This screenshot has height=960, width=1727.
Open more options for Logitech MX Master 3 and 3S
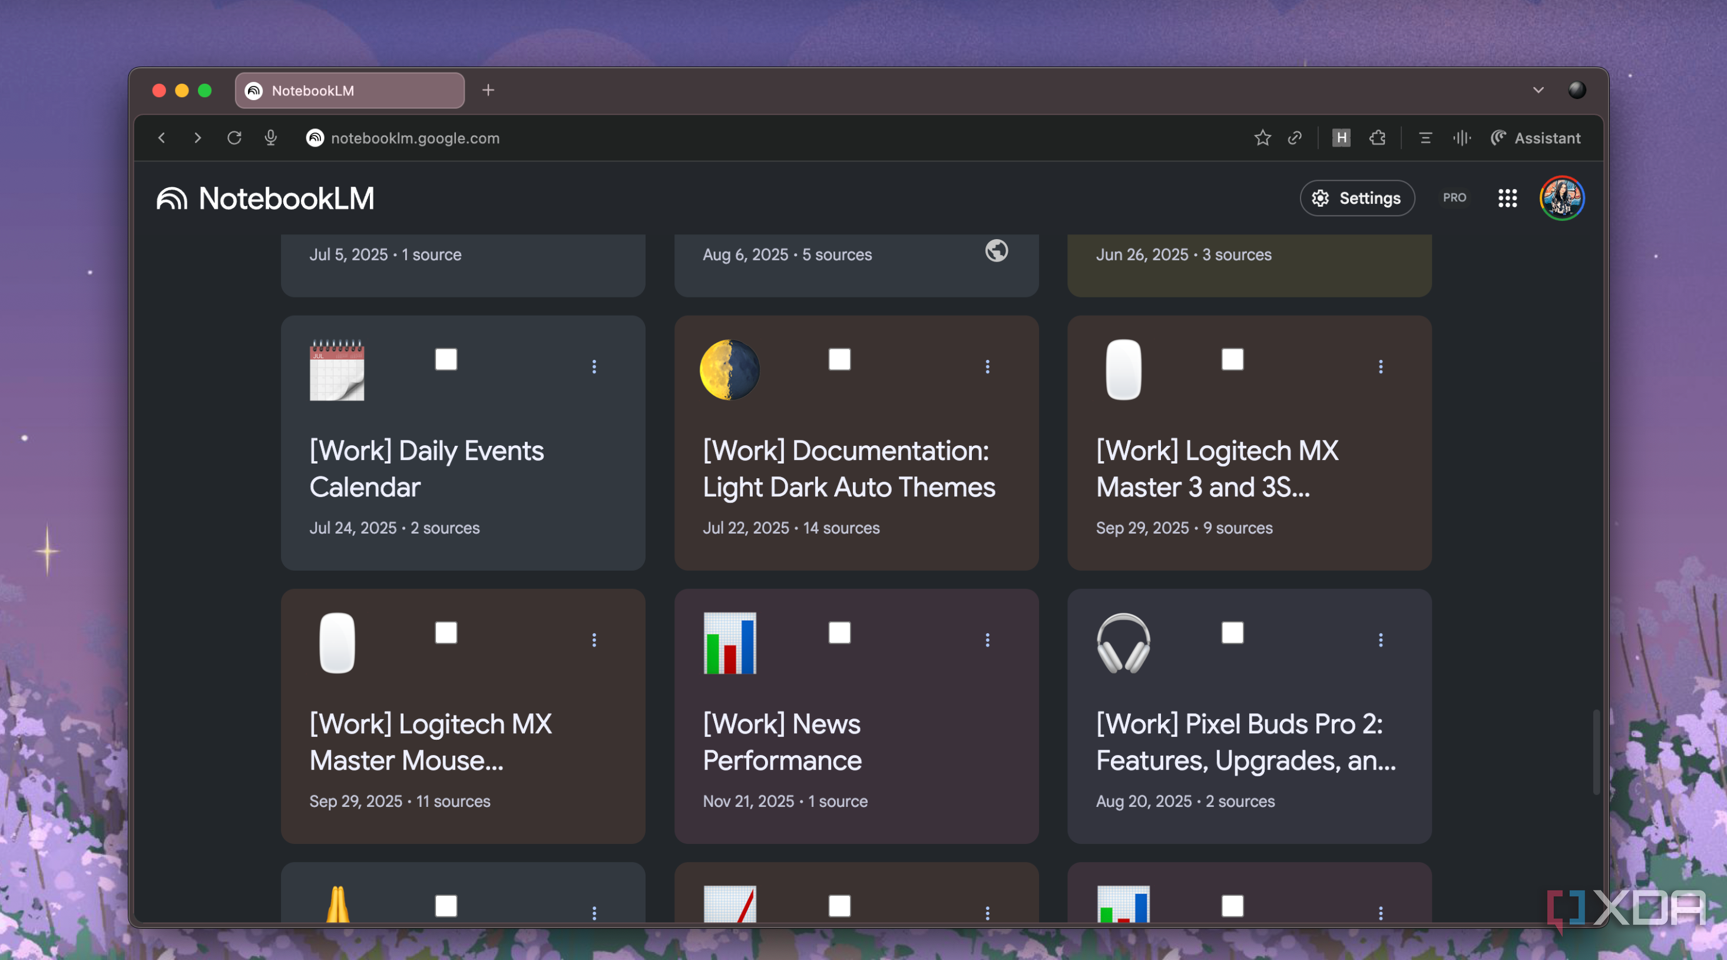[x=1381, y=367]
